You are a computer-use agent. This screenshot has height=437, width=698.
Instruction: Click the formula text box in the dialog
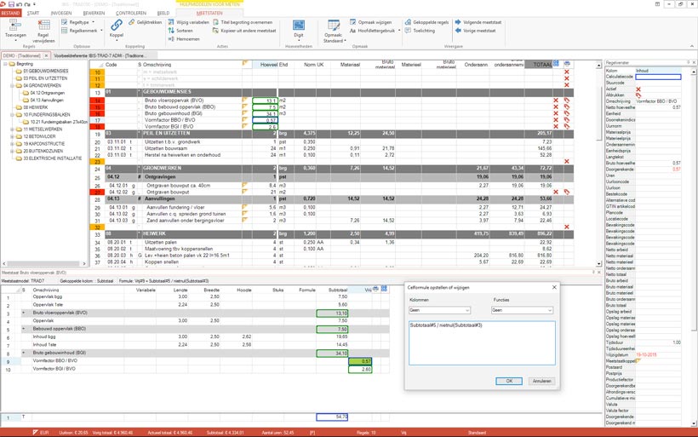pyautogui.click(x=482, y=343)
